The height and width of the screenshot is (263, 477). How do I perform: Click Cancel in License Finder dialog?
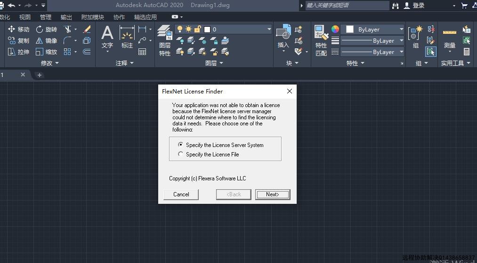[x=181, y=194]
